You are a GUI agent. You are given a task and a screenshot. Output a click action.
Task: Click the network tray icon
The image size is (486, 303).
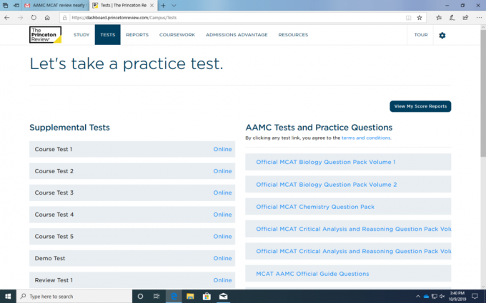[x=435, y=296]
